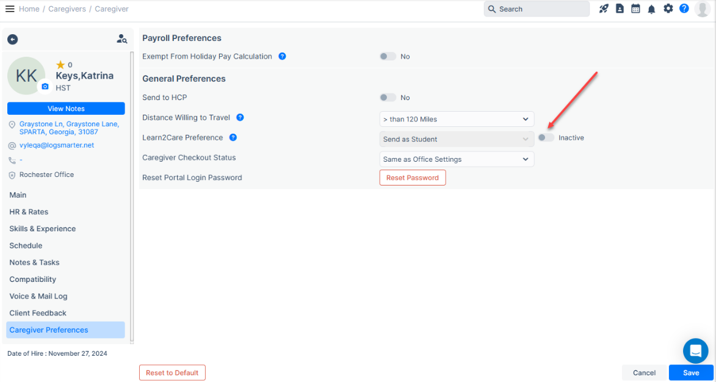Save the caregiver preferences
This screenshot has height=382, width=716.
point(691,373)
